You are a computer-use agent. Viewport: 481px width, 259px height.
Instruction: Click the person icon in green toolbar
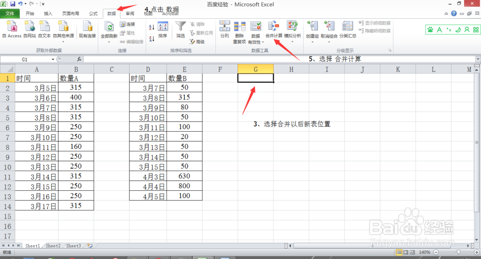click(467, 30)
